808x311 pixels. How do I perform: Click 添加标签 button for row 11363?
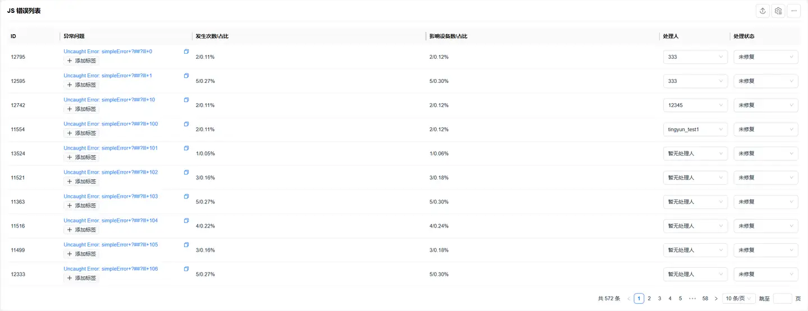coord(82,206)
